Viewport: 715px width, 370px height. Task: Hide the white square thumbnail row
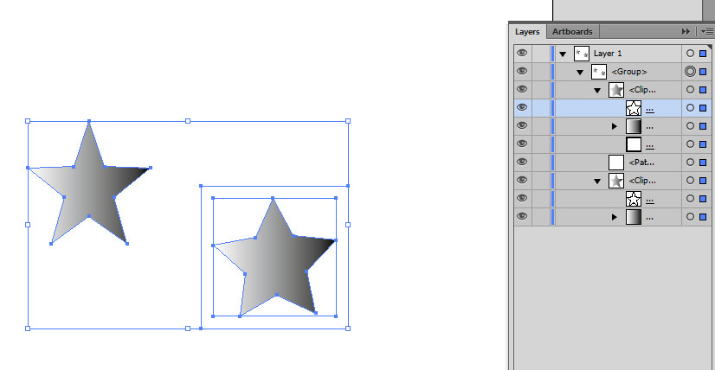point(522,144)
